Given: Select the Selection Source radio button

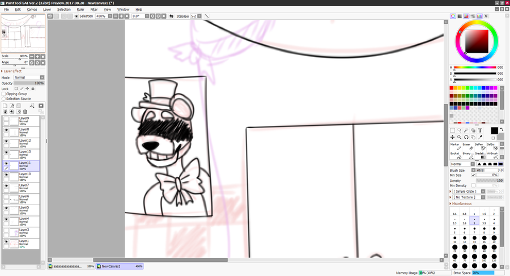Looking at the screenshot, I should point(4,99).
